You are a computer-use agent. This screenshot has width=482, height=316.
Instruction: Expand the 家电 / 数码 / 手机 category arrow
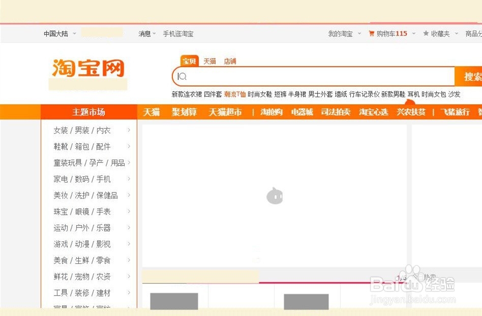pos(129,179)
